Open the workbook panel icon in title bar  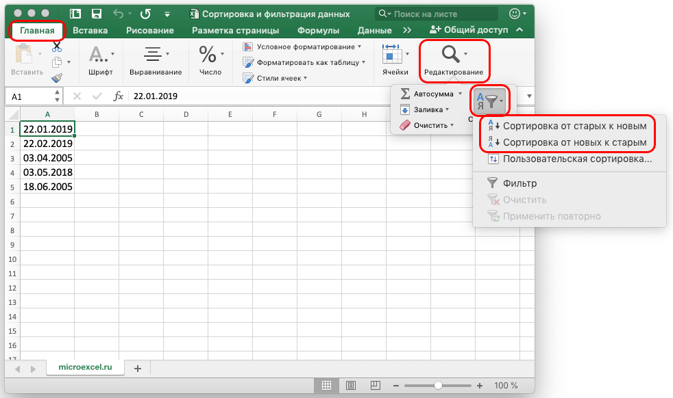point(75,14)
